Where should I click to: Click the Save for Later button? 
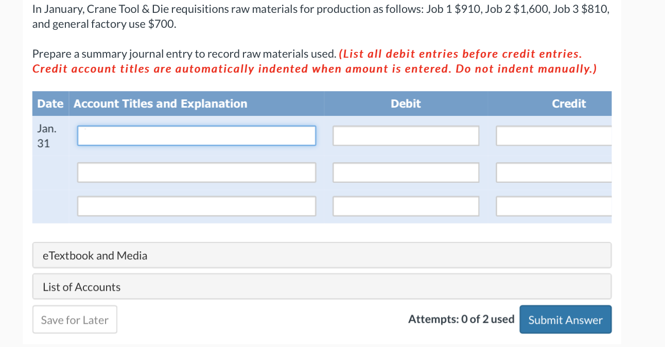[x=75, y=319]
